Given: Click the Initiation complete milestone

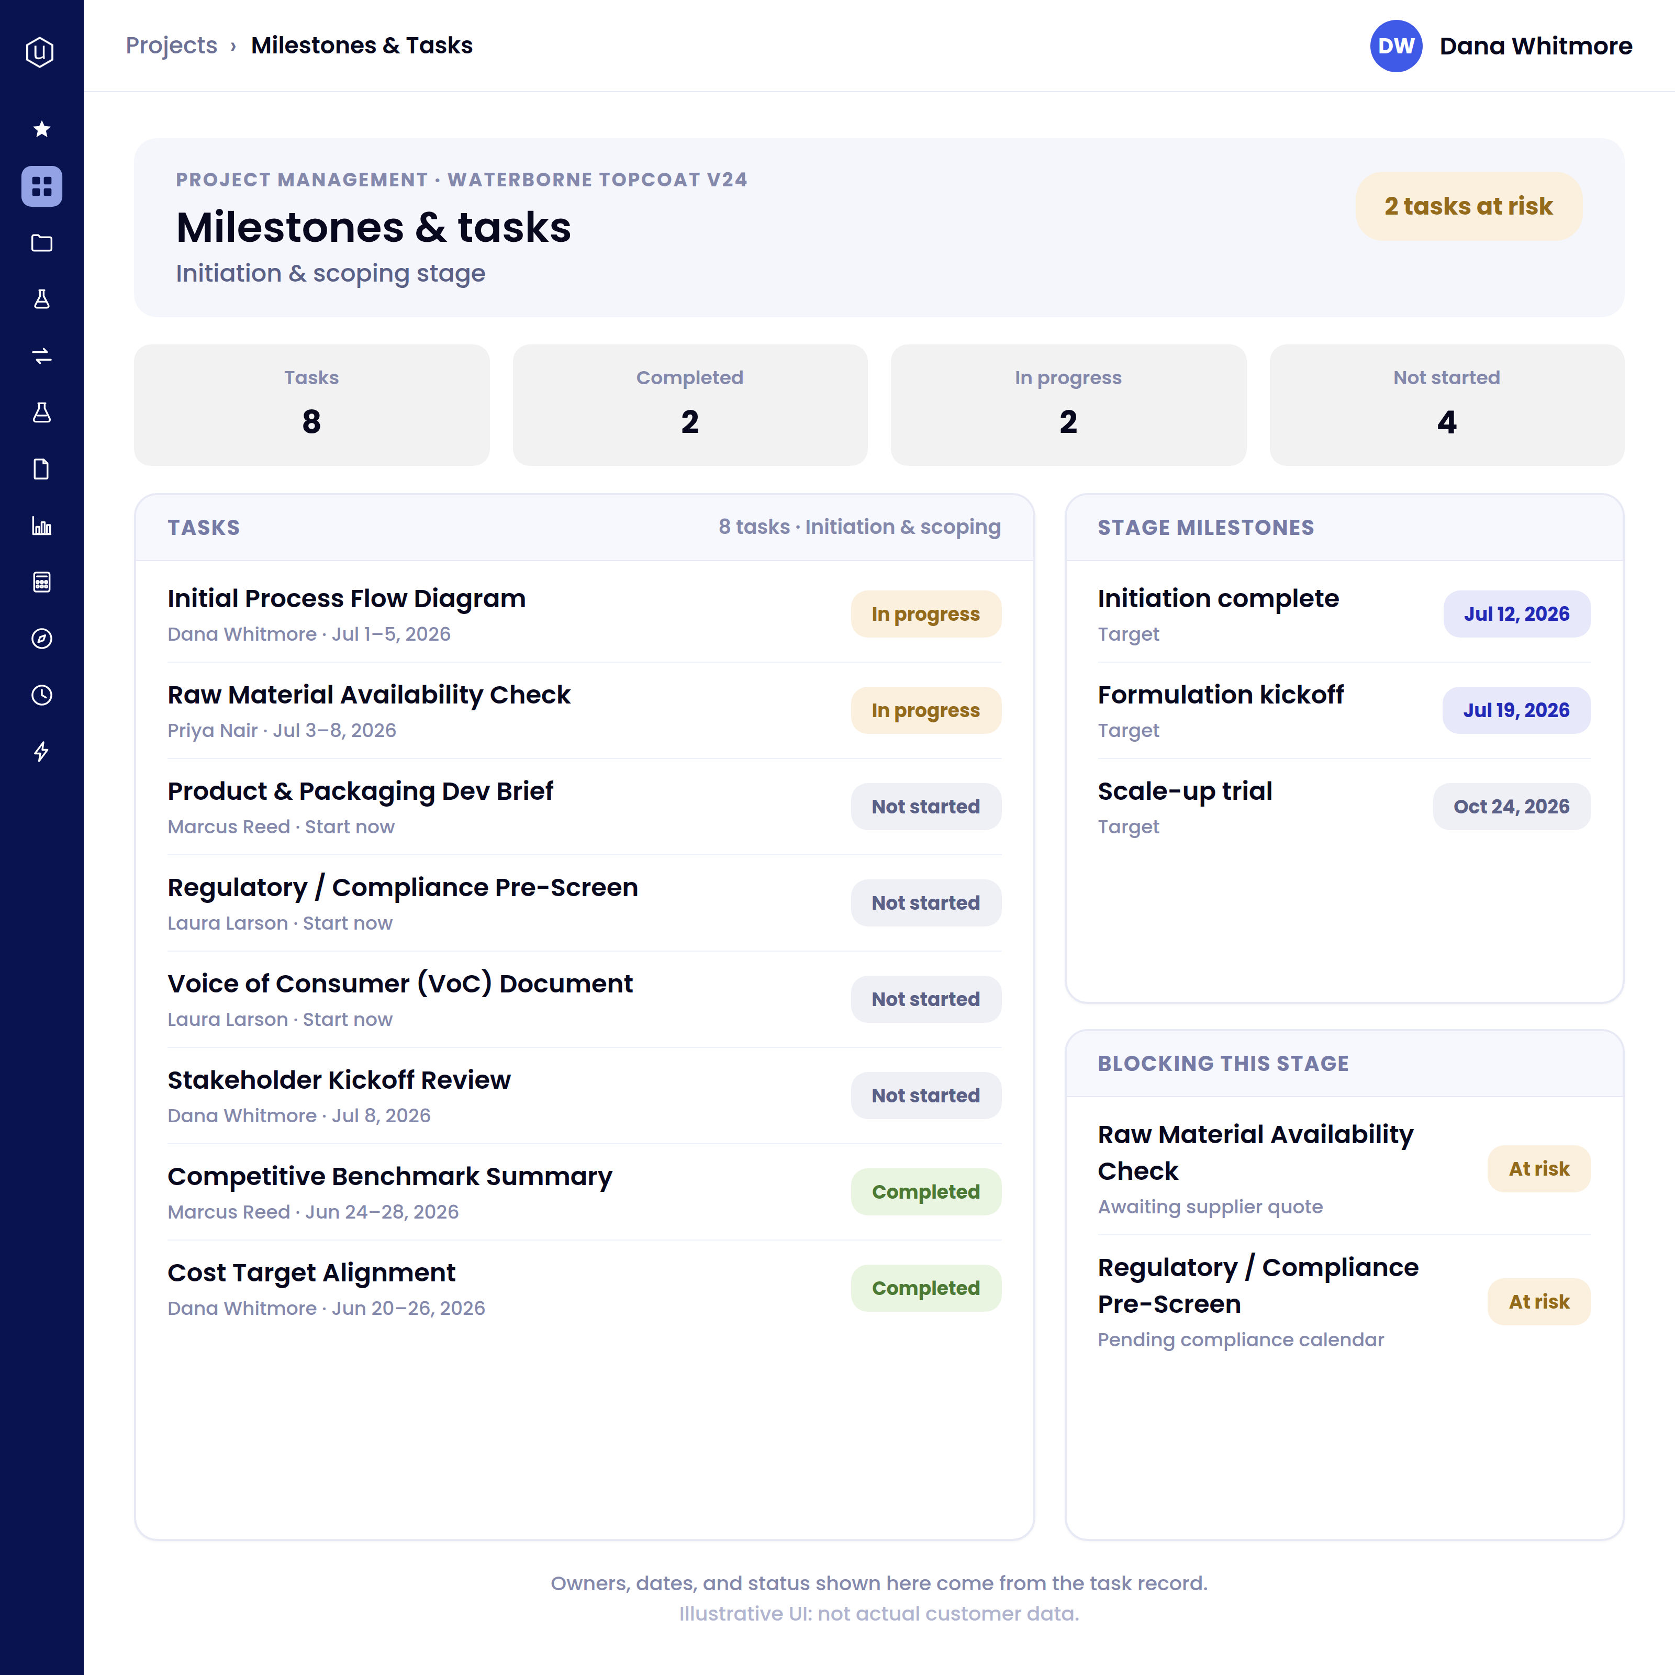Looking at the screenshot, I should click(1344, 615).
